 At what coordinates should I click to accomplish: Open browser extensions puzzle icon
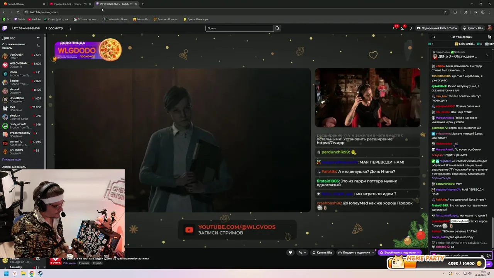point(455,12)
